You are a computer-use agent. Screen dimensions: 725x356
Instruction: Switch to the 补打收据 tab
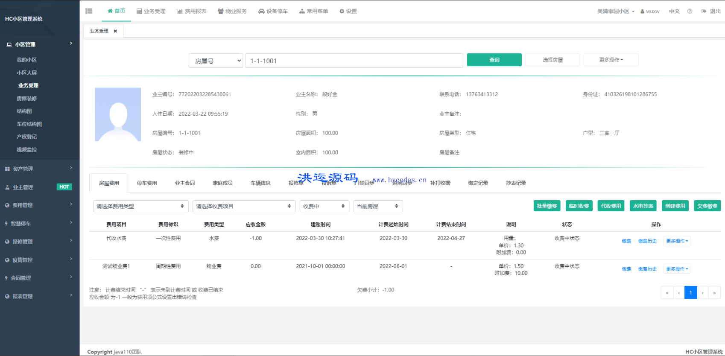440,183
